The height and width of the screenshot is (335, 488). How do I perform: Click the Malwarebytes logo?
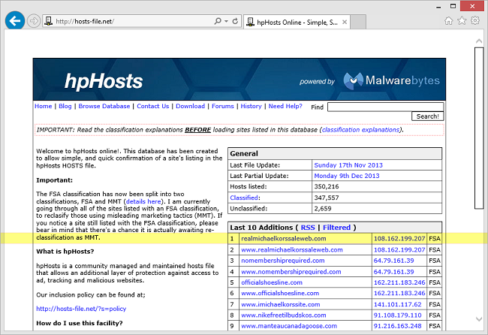[391, 80]
